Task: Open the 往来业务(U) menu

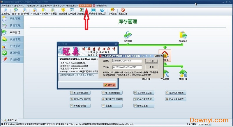Action: click(33, 6)
